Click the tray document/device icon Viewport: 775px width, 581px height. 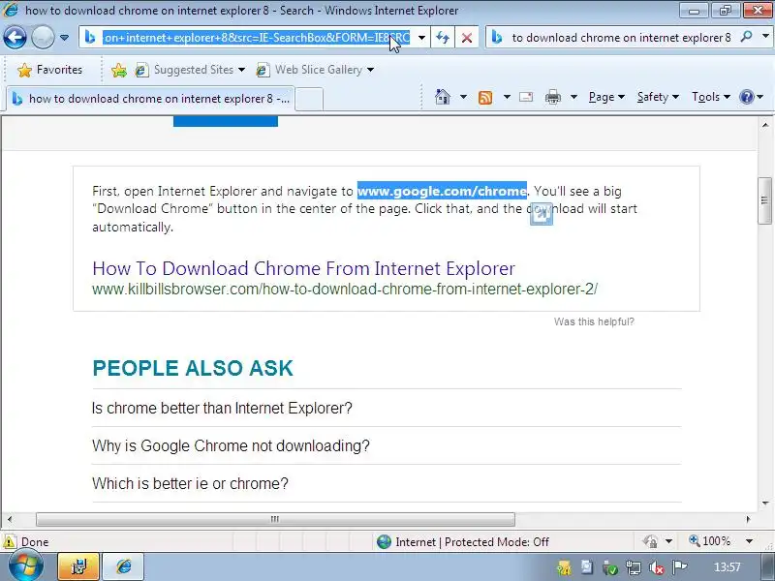pos(587,567)
